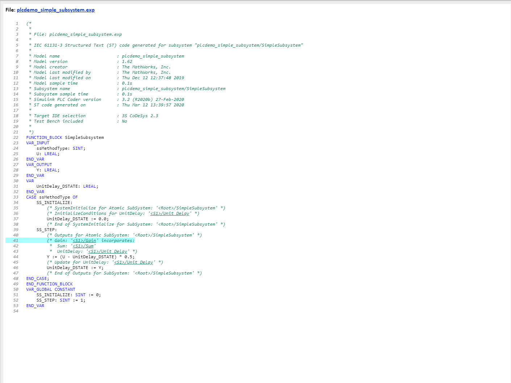This screenshot has height=383, width=511.
Task: Click the 'UnitDelay_DSTATE := 0.0;' statement
Action: point(78,219)
